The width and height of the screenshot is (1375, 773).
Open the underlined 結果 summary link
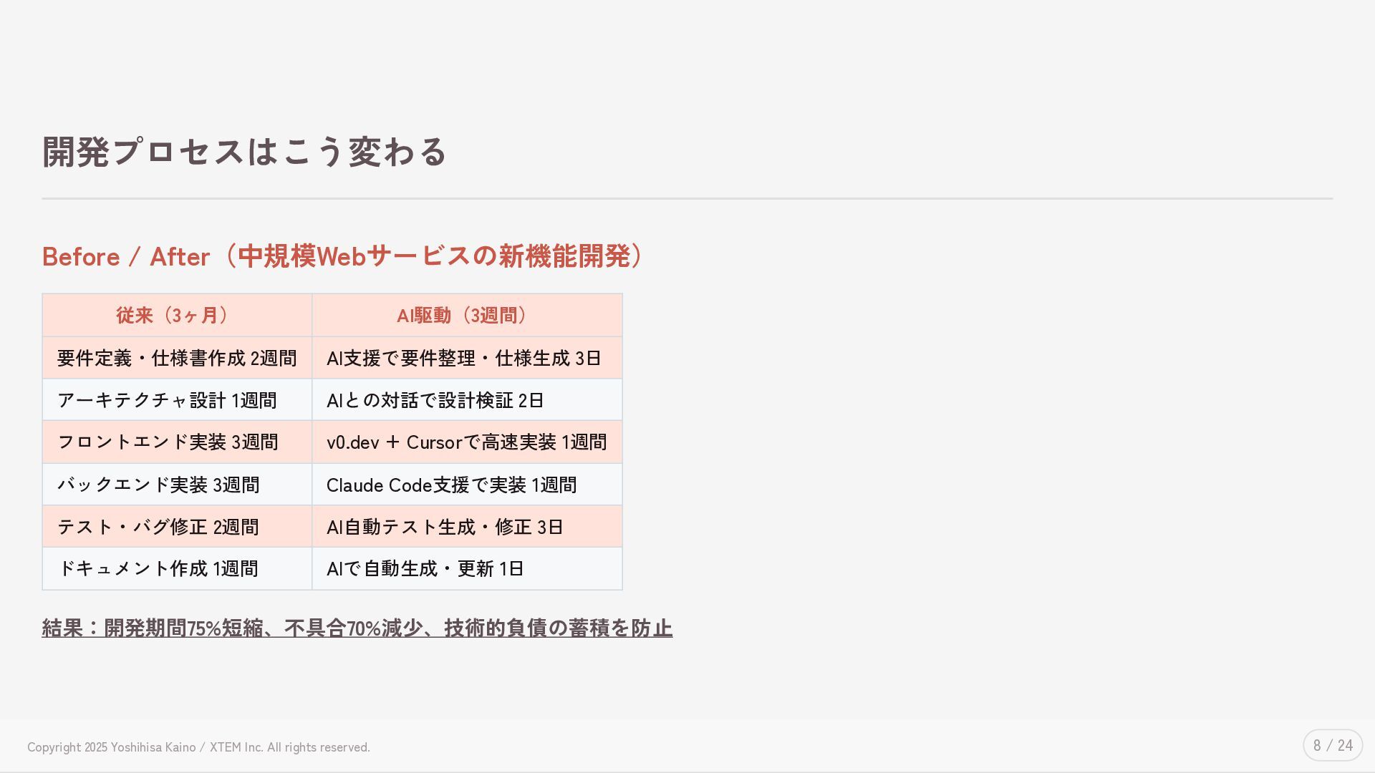tap(357, 628)
